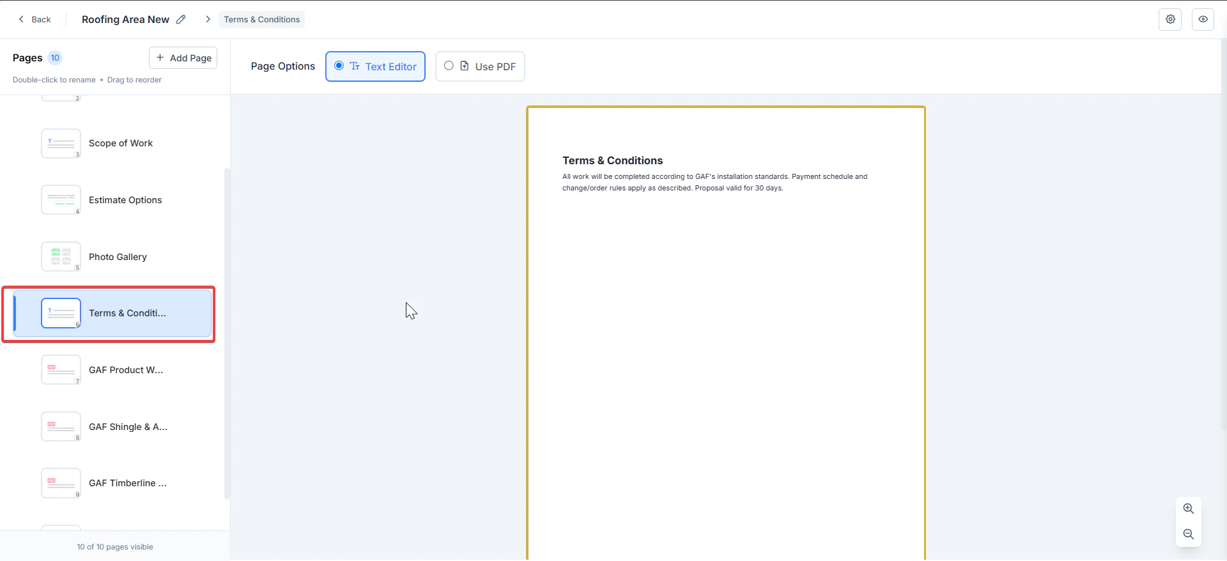Select the Terms & Conditi... page row
The height and width of the screenshot is (561, 1227).
(112, 313)
